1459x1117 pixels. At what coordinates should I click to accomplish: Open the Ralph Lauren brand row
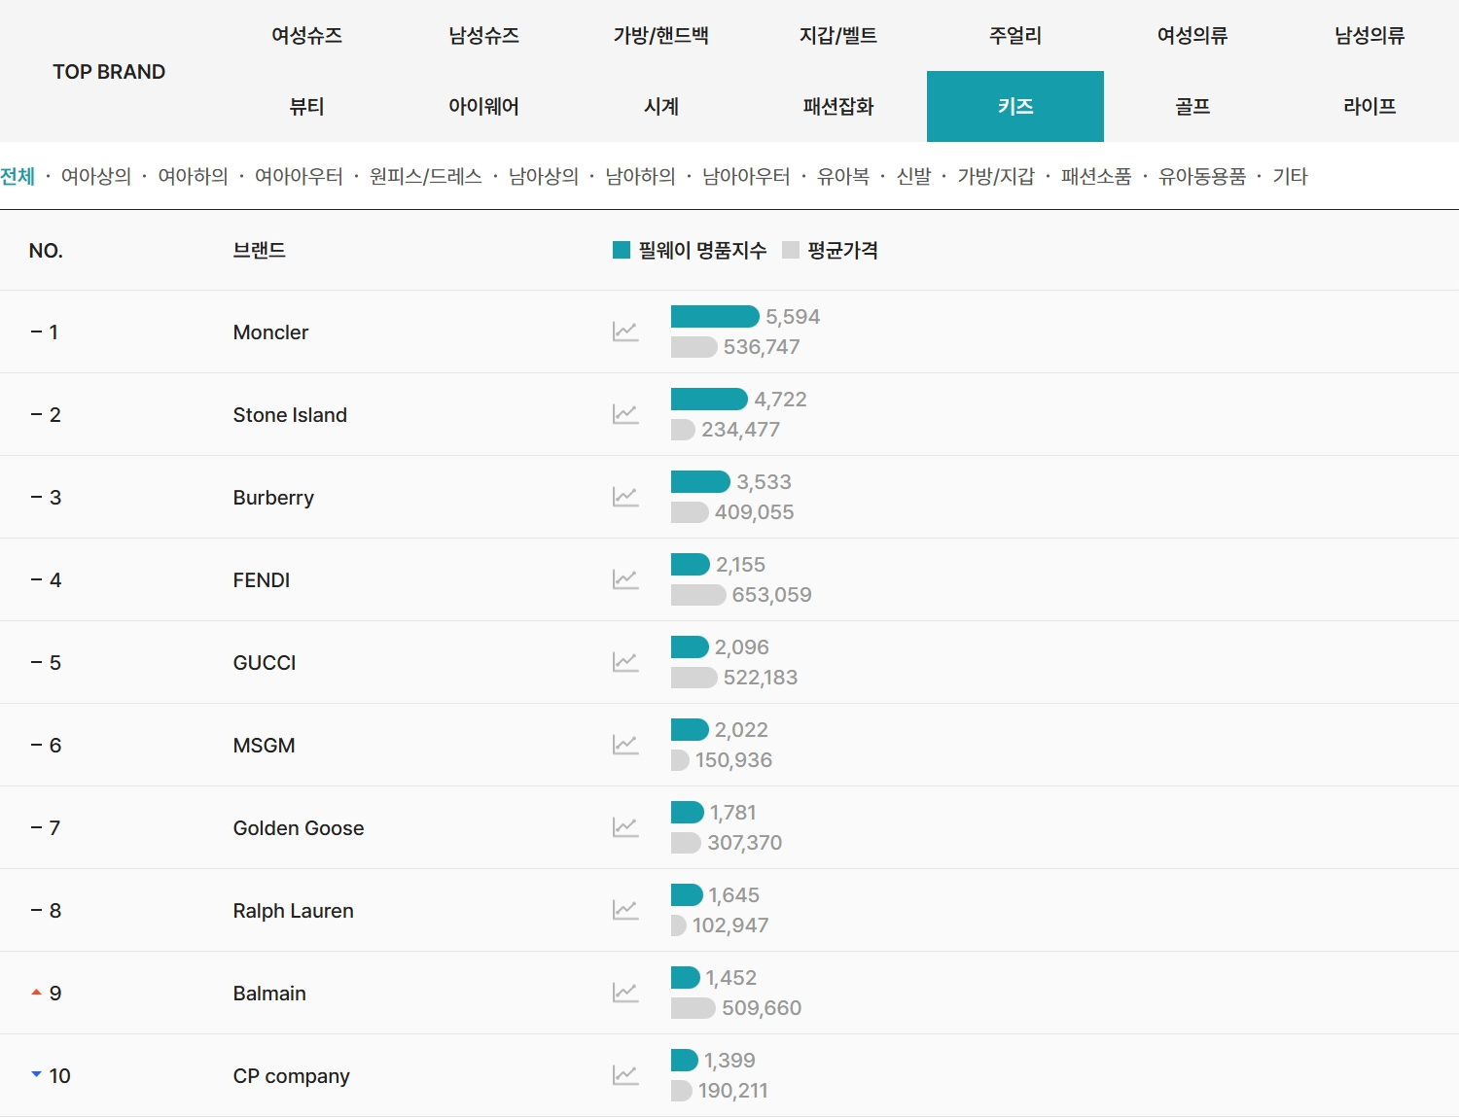[729, 910]
